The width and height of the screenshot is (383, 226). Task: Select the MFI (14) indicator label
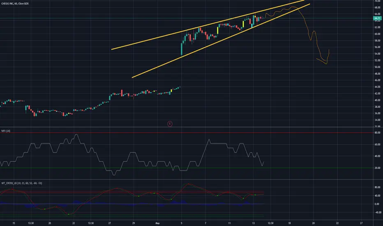click(6, 131)
